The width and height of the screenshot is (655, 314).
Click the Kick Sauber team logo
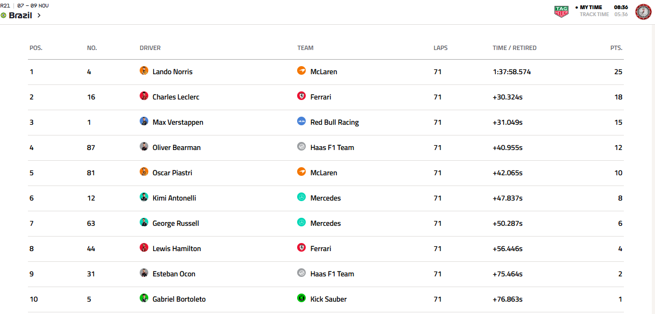[x=301, y=298]
